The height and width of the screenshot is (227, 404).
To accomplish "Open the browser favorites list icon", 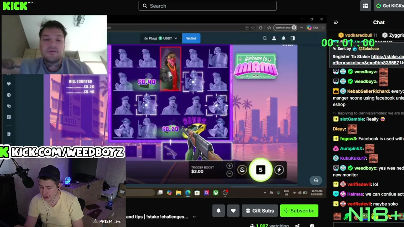I will [269, 28].
